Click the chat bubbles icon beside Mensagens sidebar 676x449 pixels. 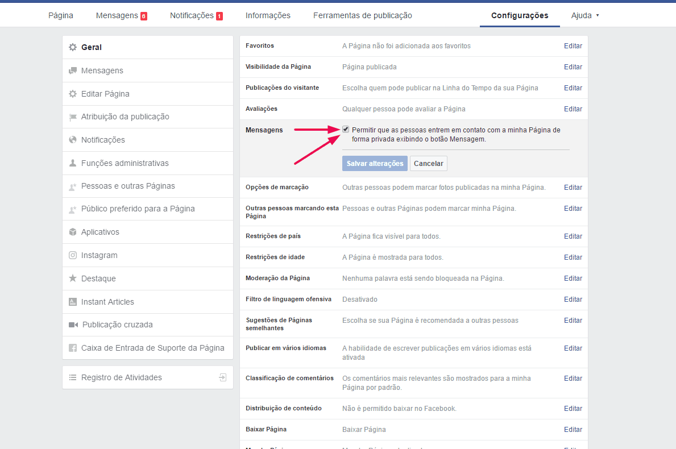coord(73,70)
